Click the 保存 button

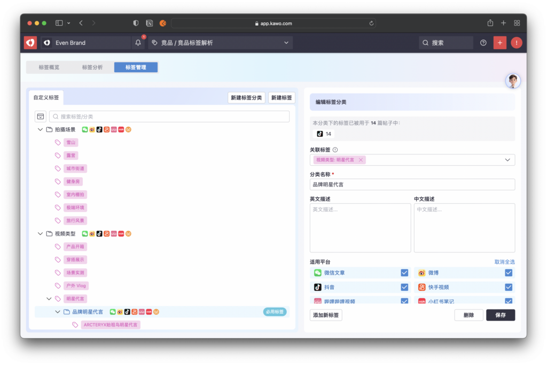click(x=500, y=315)
